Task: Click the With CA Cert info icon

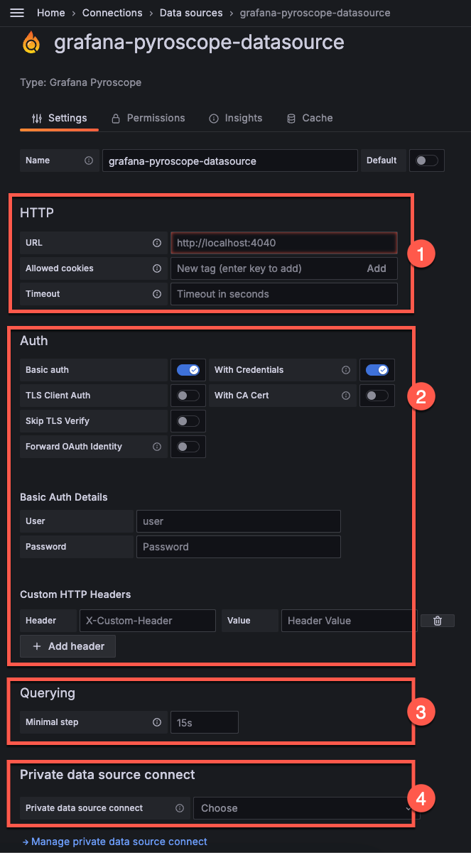Action: pos(346,396)
